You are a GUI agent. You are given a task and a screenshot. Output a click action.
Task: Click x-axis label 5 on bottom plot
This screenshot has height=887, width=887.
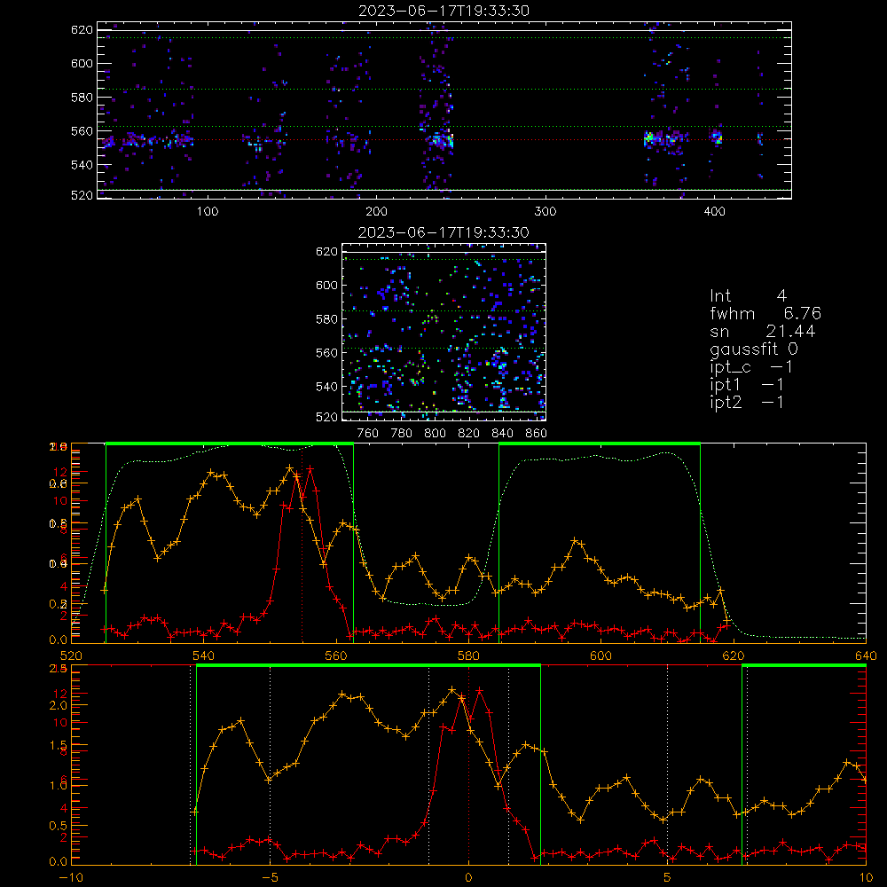668,878
